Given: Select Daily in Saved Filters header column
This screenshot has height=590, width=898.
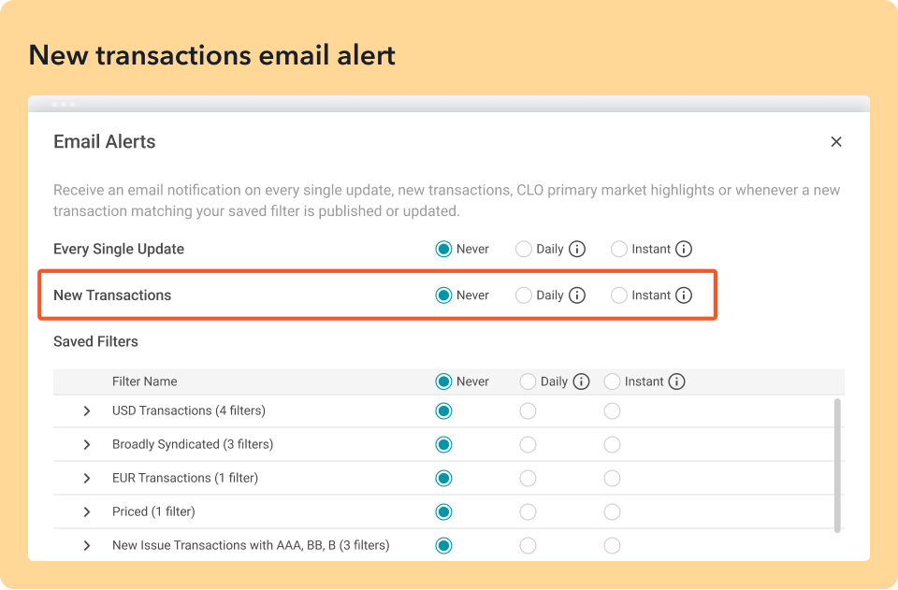Looking at the screenshot, I should coord(528,381).
